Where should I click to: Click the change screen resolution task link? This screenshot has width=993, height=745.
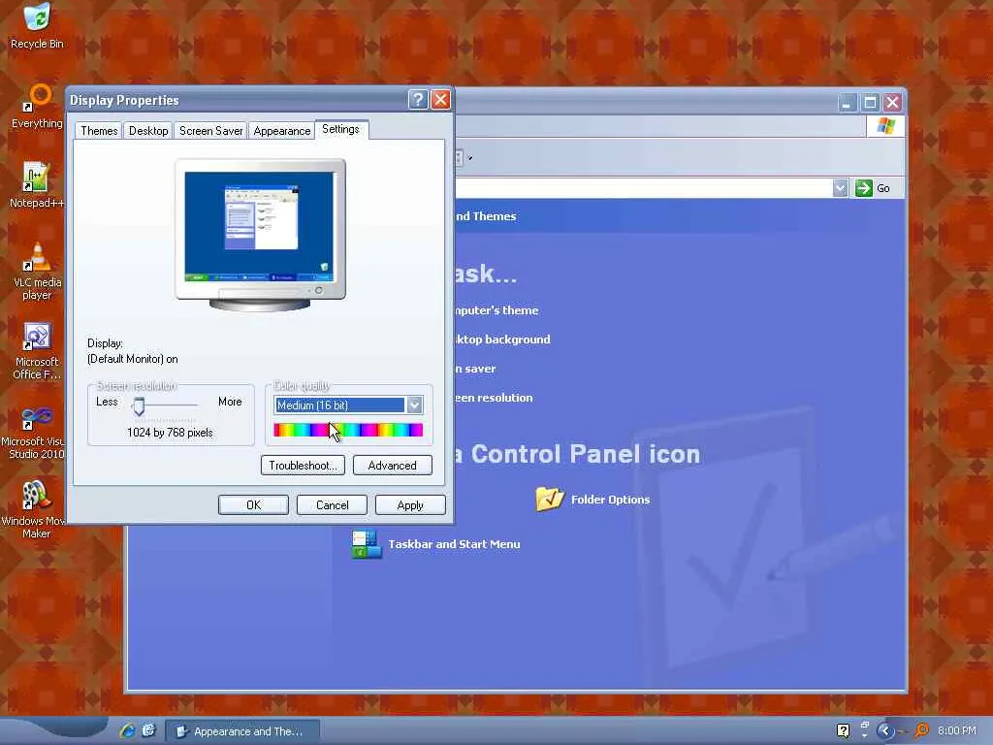click(x=494, y=398)
